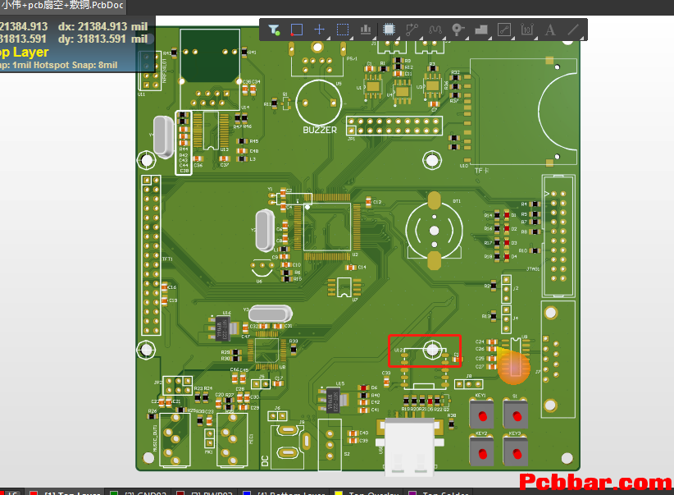
Task: Choose the place via tool
Action: tap(458, 30)
